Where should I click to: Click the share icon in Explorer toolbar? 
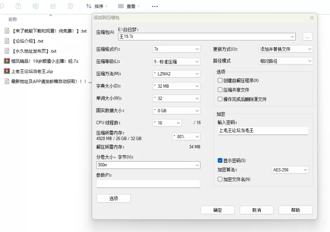click(x=53, y=6)
